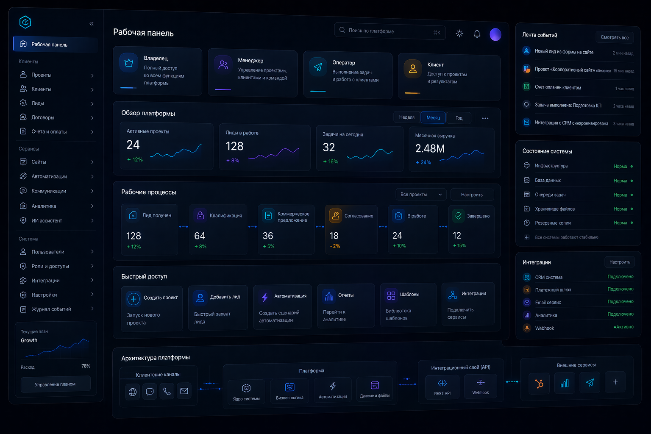Open the Все проекты dropdown
This screenshot has height=434, width=651.
(x=421, y=195)
